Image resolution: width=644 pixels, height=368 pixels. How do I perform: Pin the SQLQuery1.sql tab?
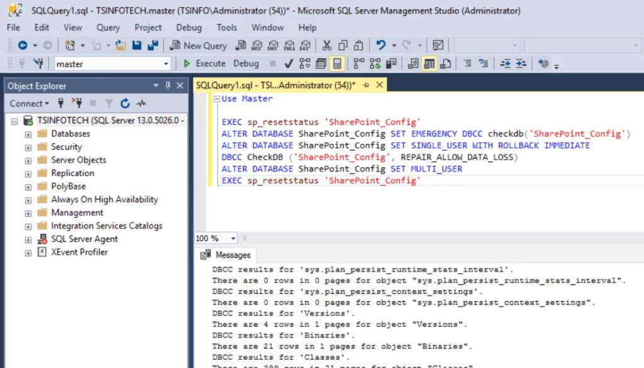click(366, 85)
